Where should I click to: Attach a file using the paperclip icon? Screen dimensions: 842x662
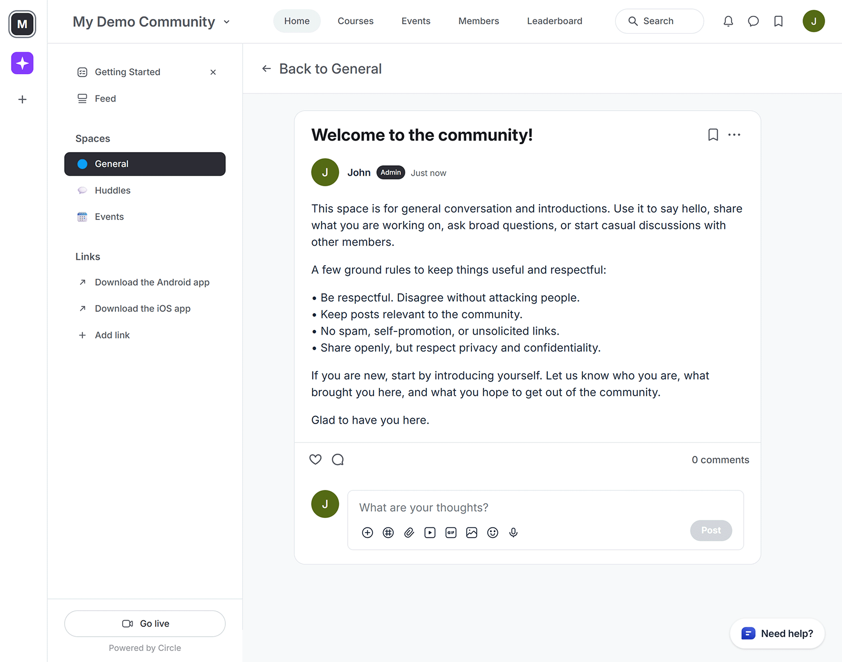pos(409,533)
